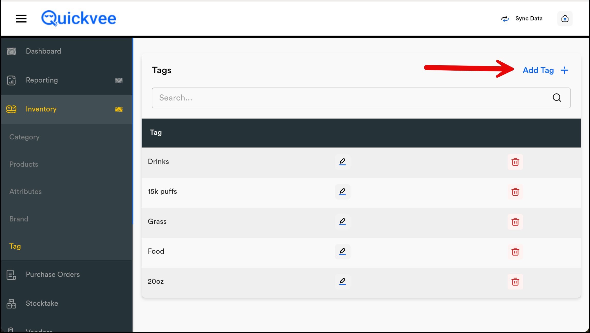Expand the Reporting menu arrow
This screenshot has width=590, height=333.
pos(119,80)
